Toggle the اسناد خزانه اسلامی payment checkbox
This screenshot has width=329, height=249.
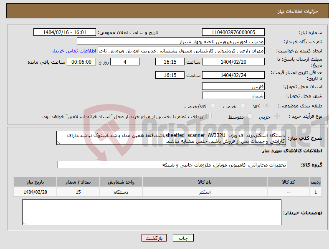(209, 115)
